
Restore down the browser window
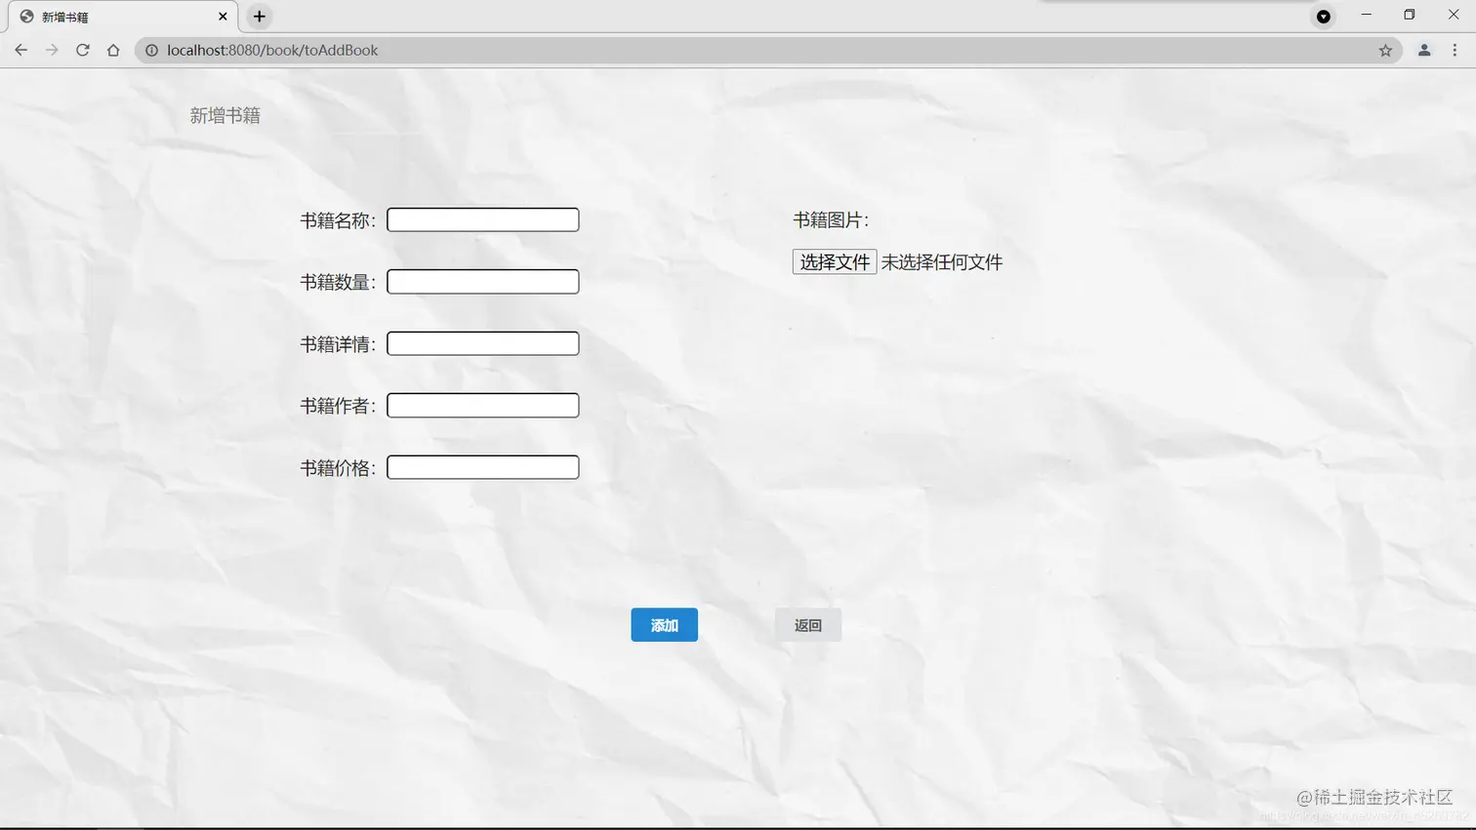(1410, 15)
